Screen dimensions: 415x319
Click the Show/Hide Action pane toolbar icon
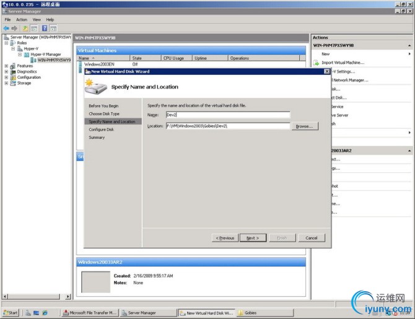coord(53,28)
